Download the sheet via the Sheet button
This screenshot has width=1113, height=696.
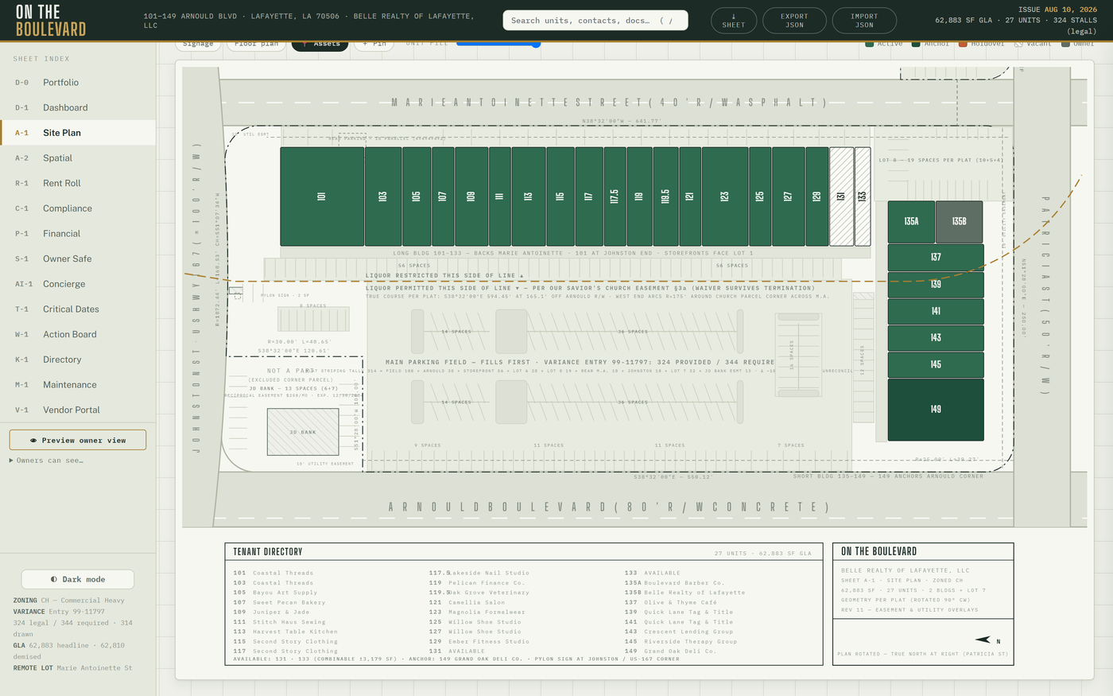click(x=734, y=21)
